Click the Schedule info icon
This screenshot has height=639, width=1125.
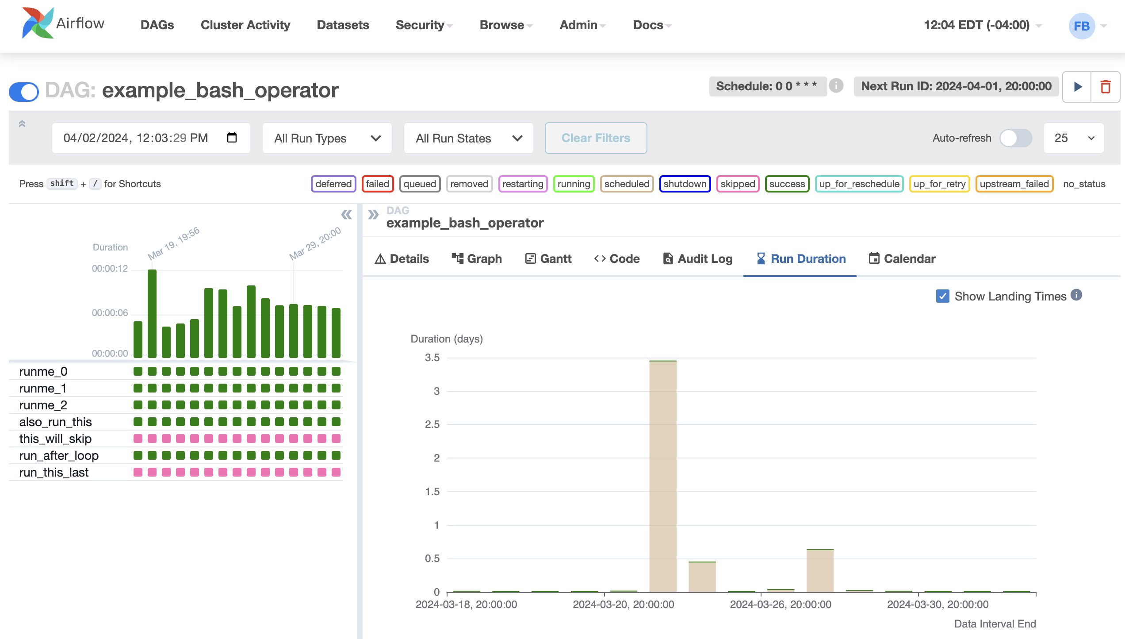pos(836,85)
